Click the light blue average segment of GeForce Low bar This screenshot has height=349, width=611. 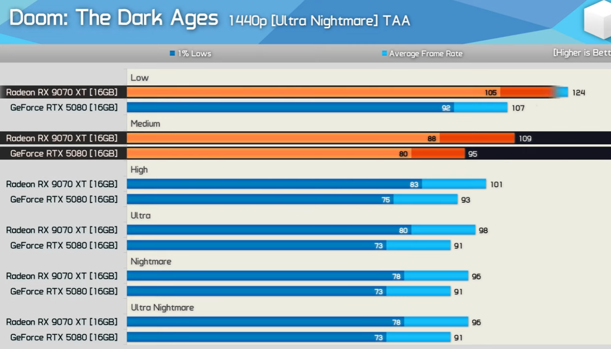(481, 107)
